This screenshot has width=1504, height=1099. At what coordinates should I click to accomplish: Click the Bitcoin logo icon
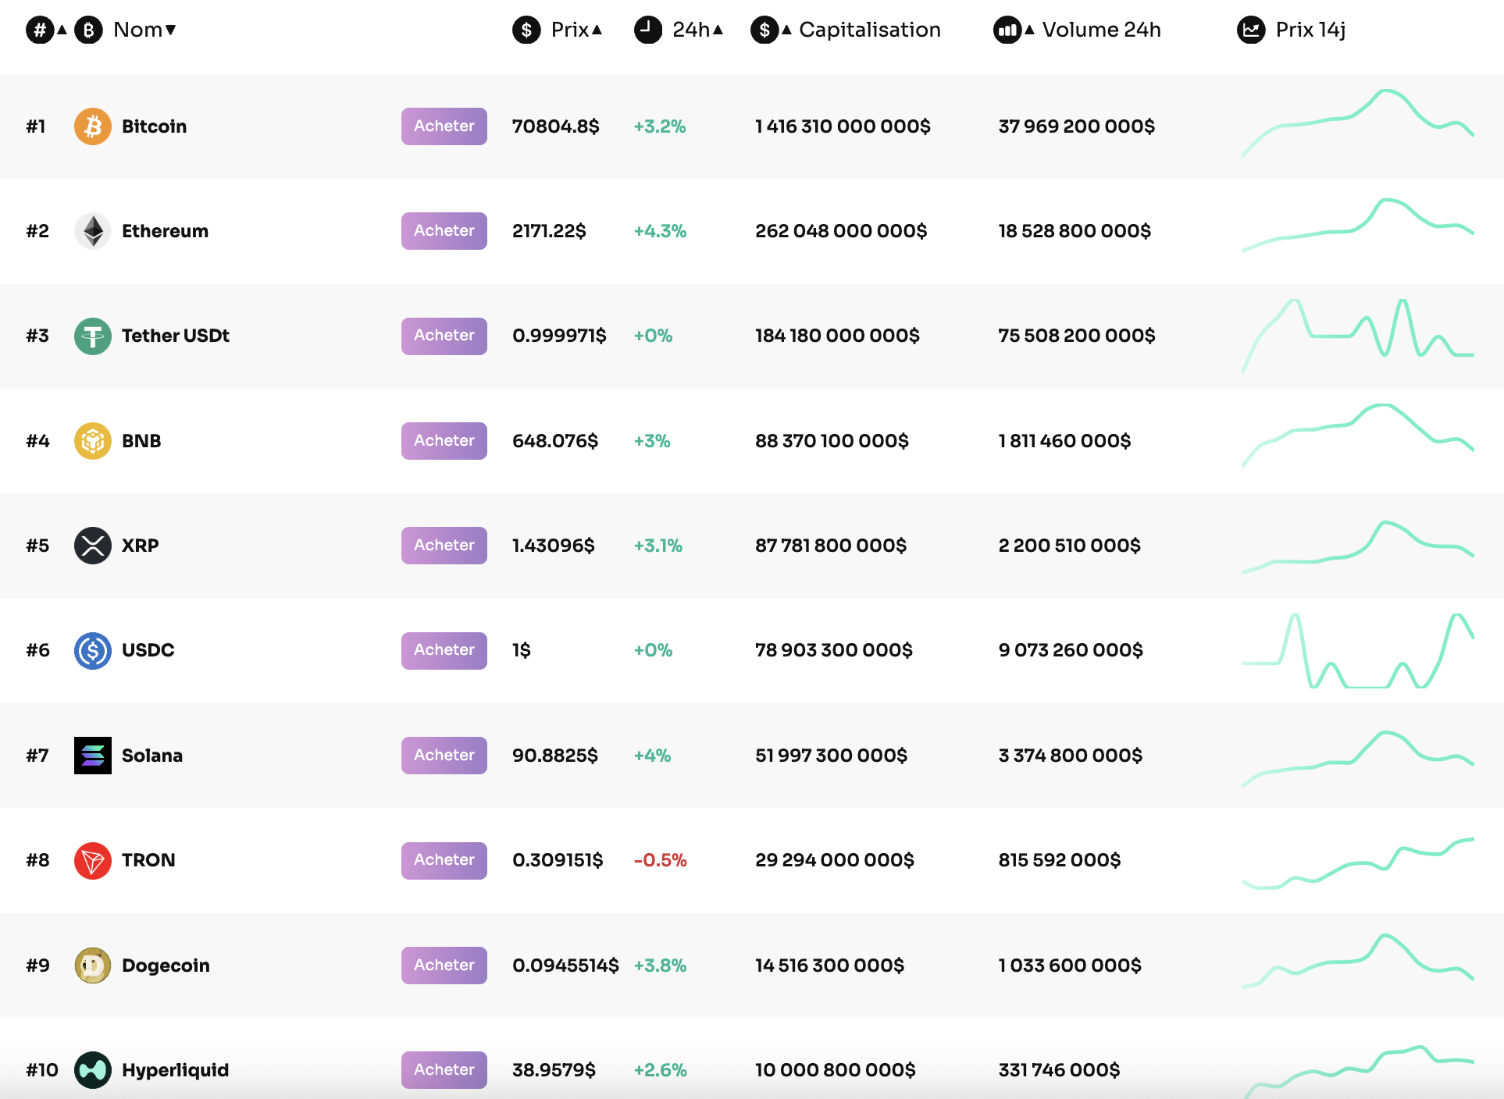92,126
